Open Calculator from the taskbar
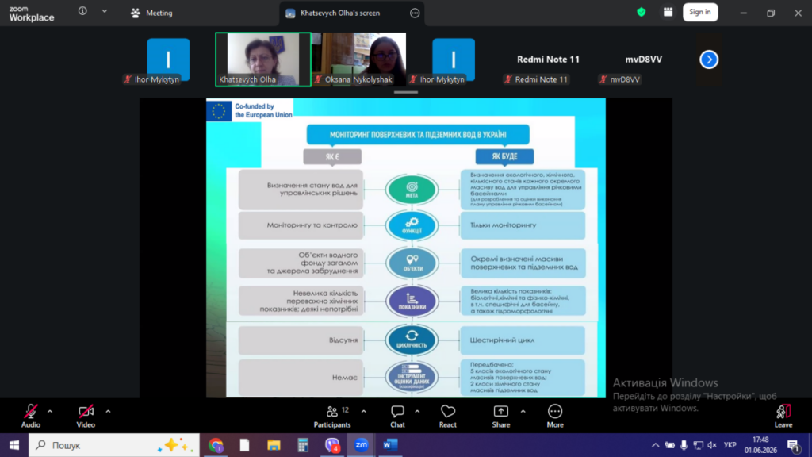The height and width of the screenshot is (457, 812). (303, 445)
